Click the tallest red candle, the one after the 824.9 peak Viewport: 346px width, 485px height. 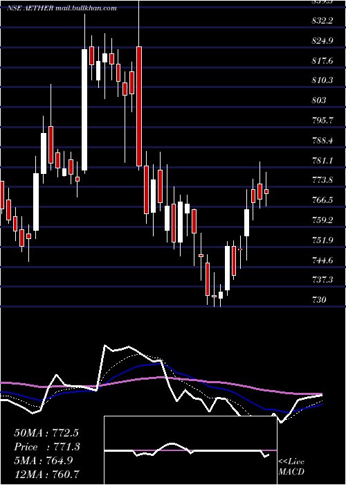[139, 106]
